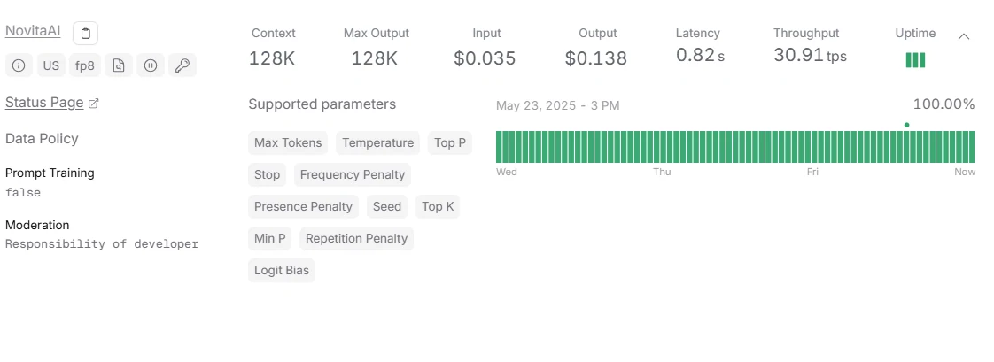Open the NovitaAI provider link
Viewport: 994px width, 362px height.
click(33, 30)
